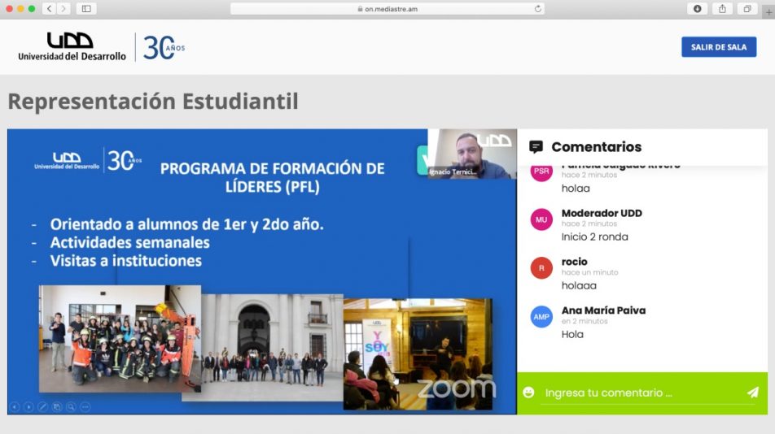Viewport: 775px width, 434px height.
Task: Click the 'holaa' comment next to PSR
Action: 576,189
